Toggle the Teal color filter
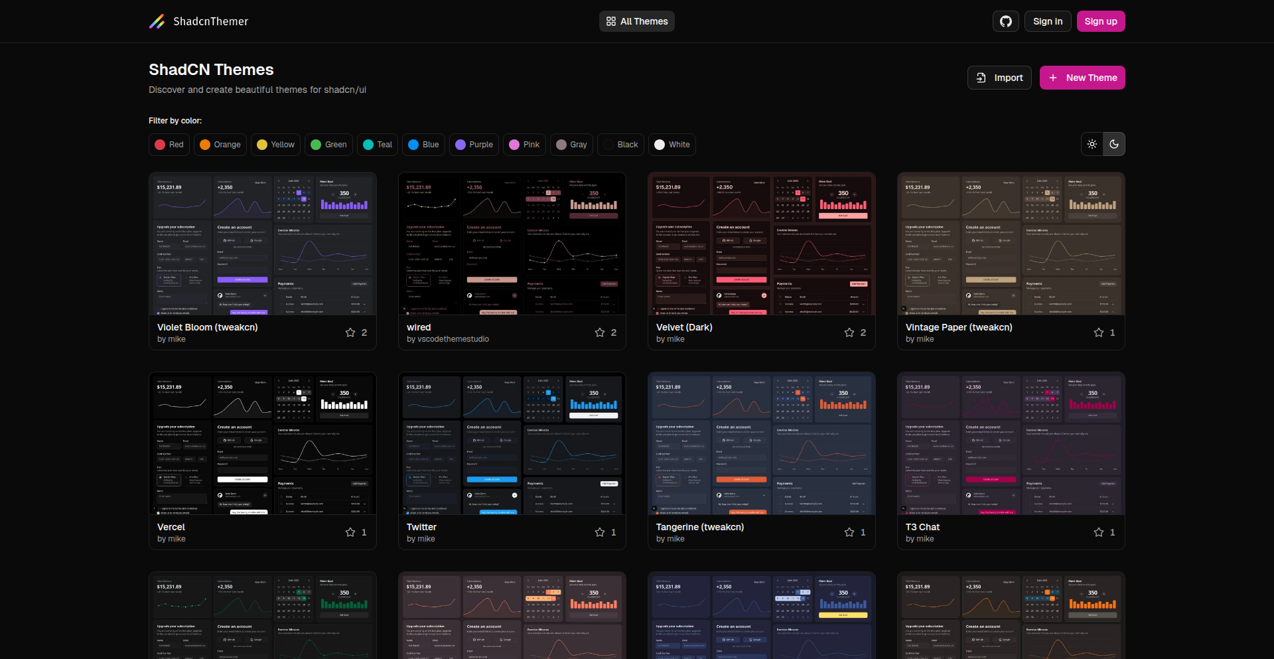The image size is (1274, 659). (x=378, y=145)
